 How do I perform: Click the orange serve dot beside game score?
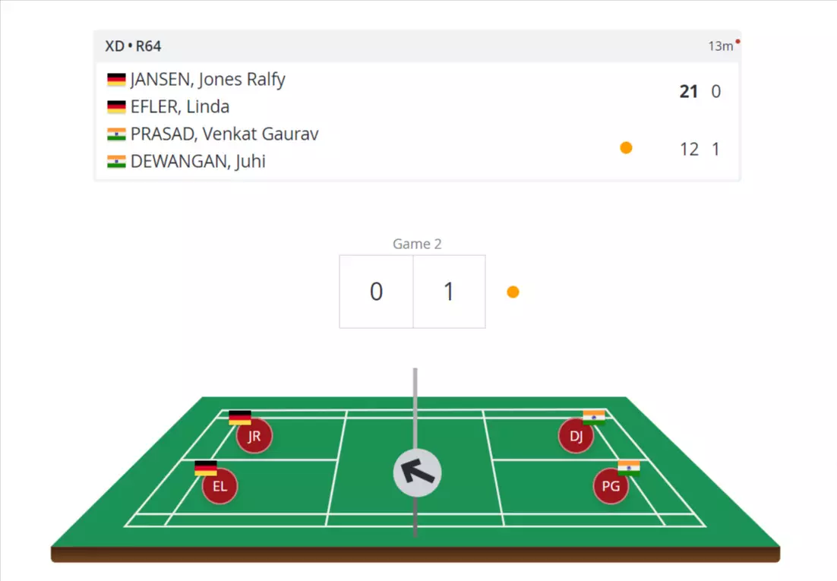point(513,292)
